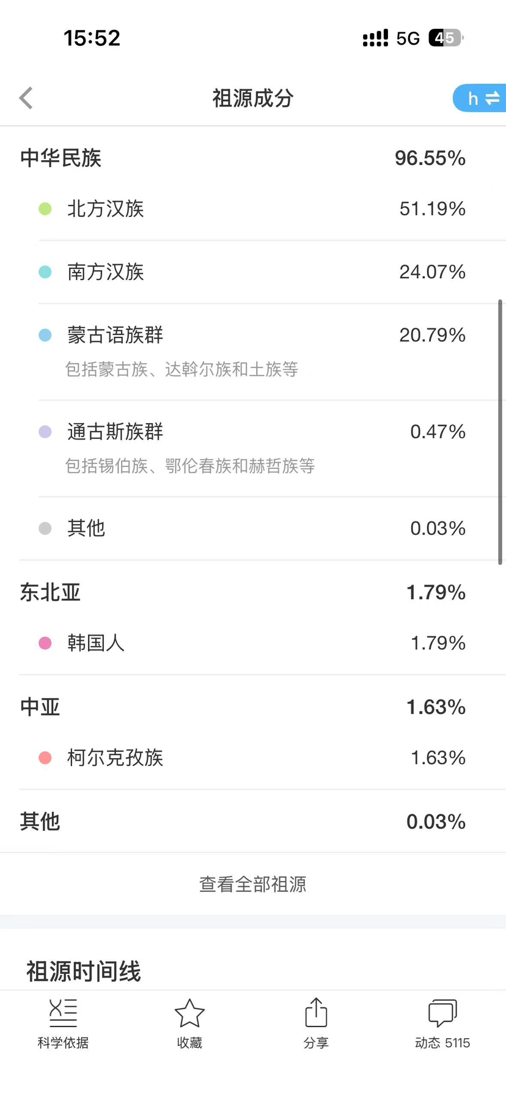Tap the back arrow icon
Screen dimensions: 506x1098
26,98
